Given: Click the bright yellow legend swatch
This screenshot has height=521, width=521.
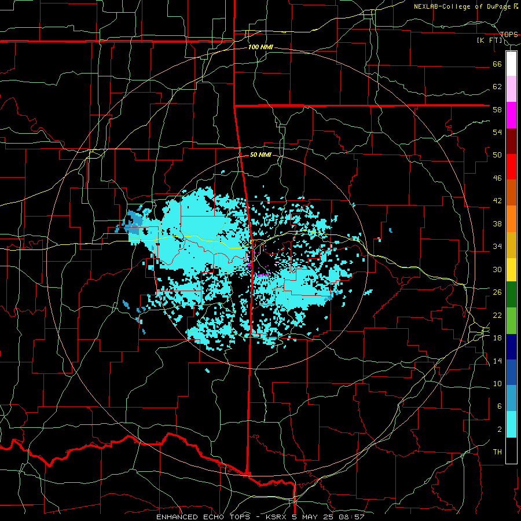Looking at the screenshot, I should pos(511,270).
